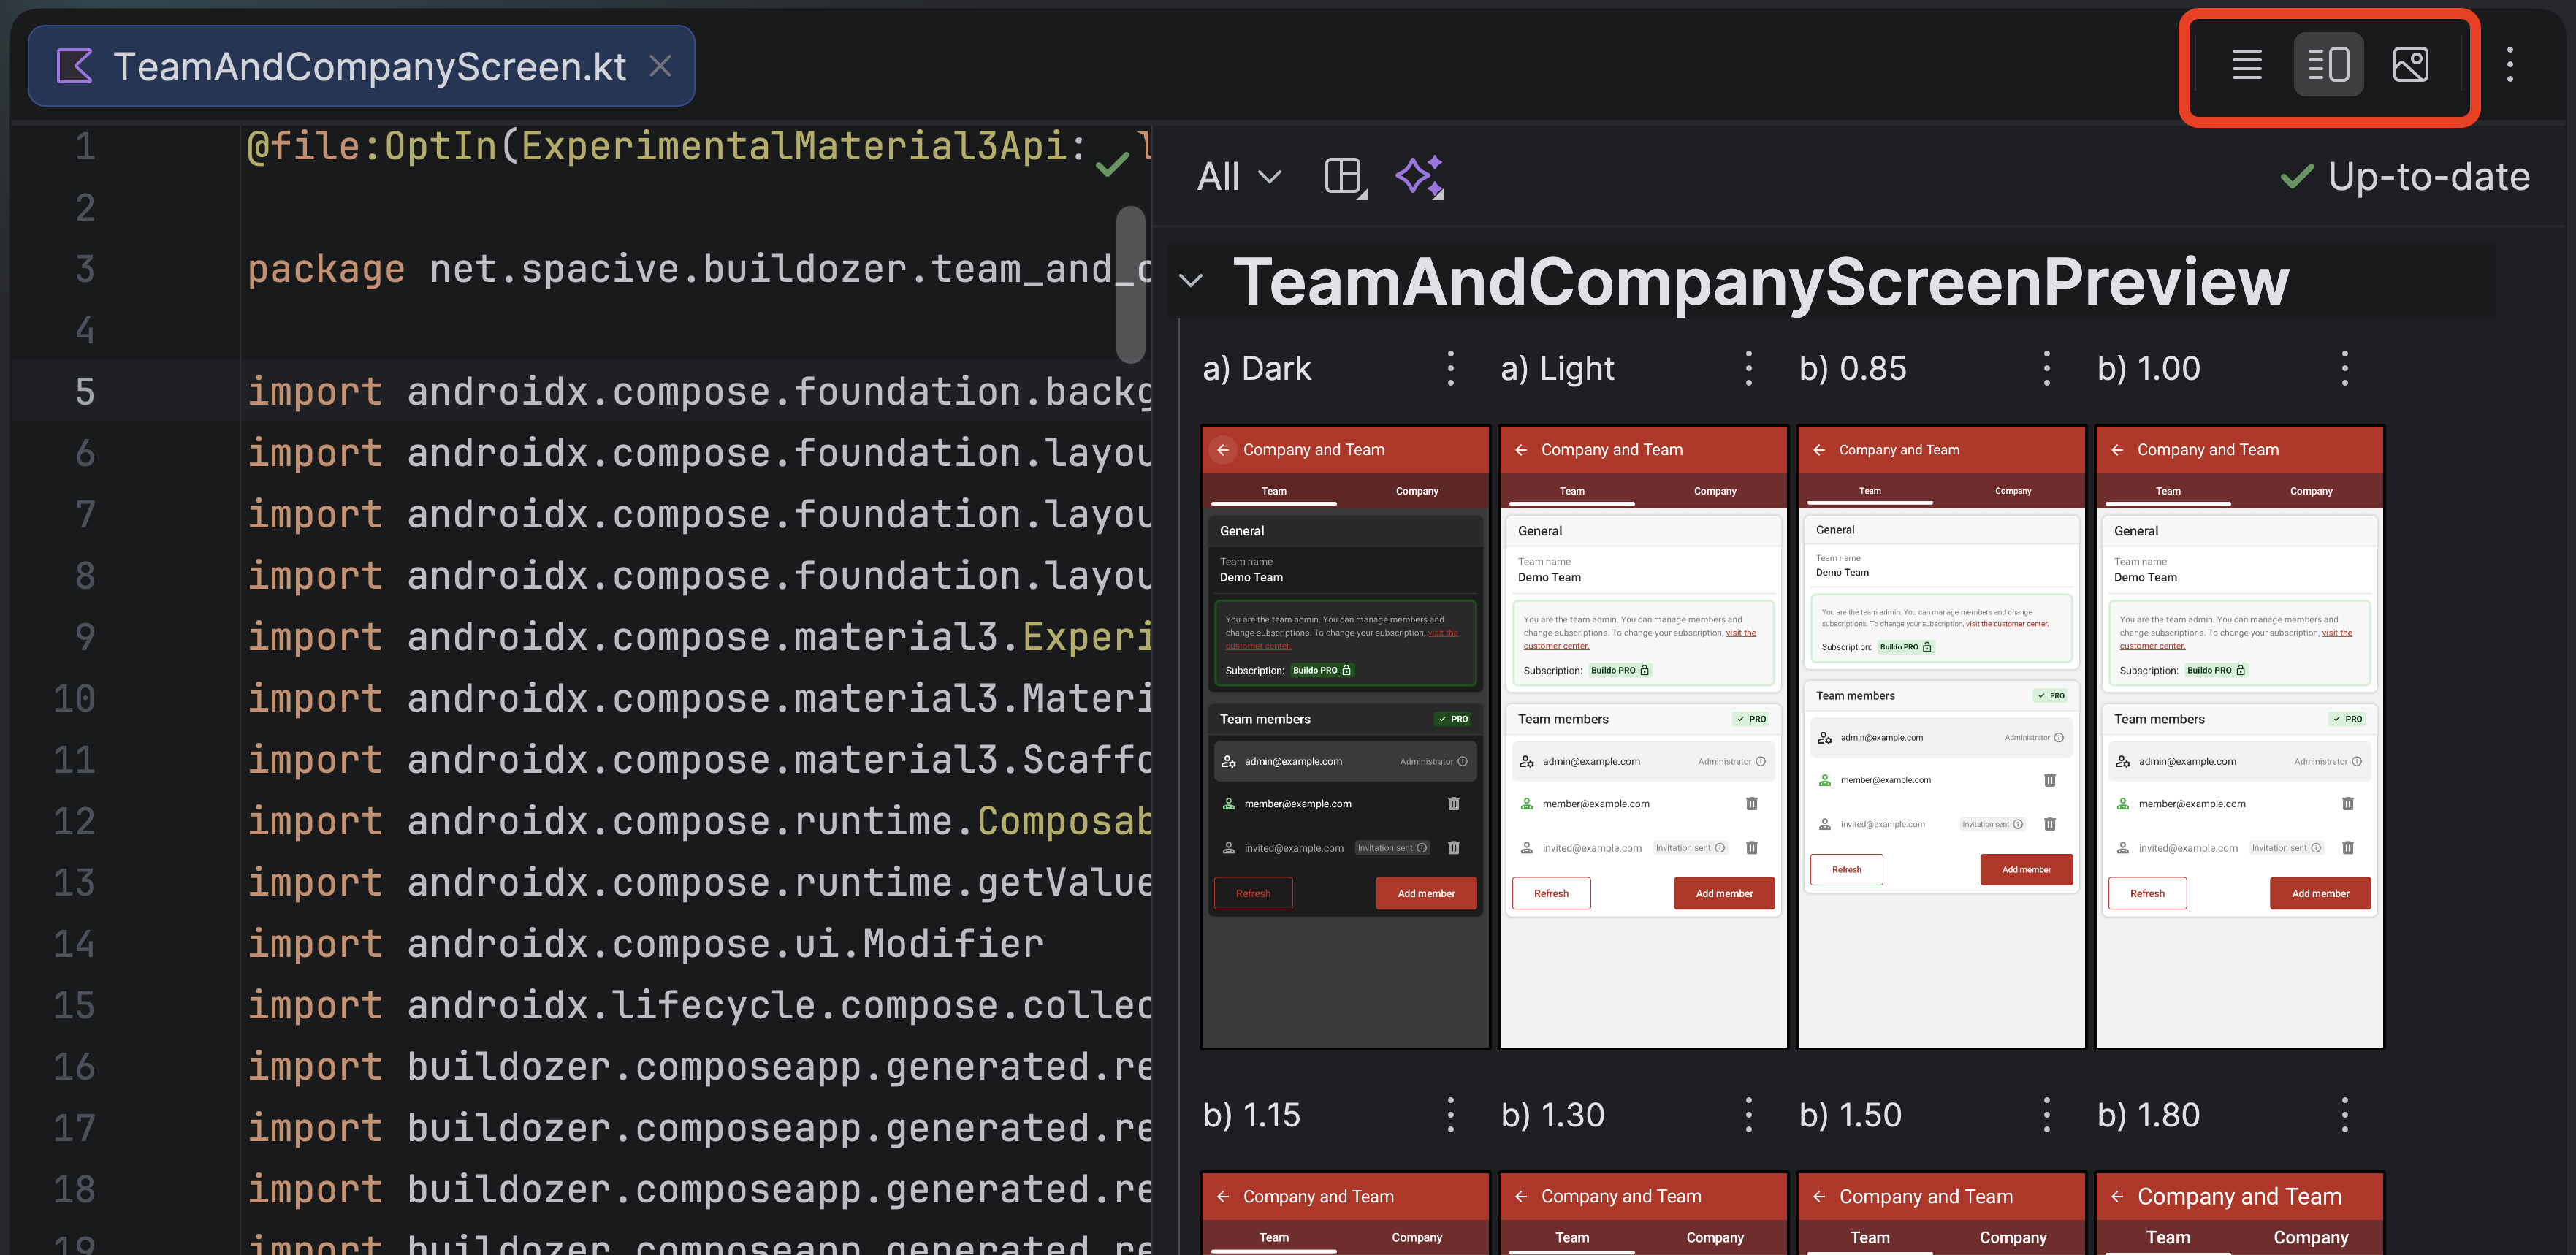The image size is (2576, 1255).
Task: Switch editor to Code-only view
Action: 2246,65
